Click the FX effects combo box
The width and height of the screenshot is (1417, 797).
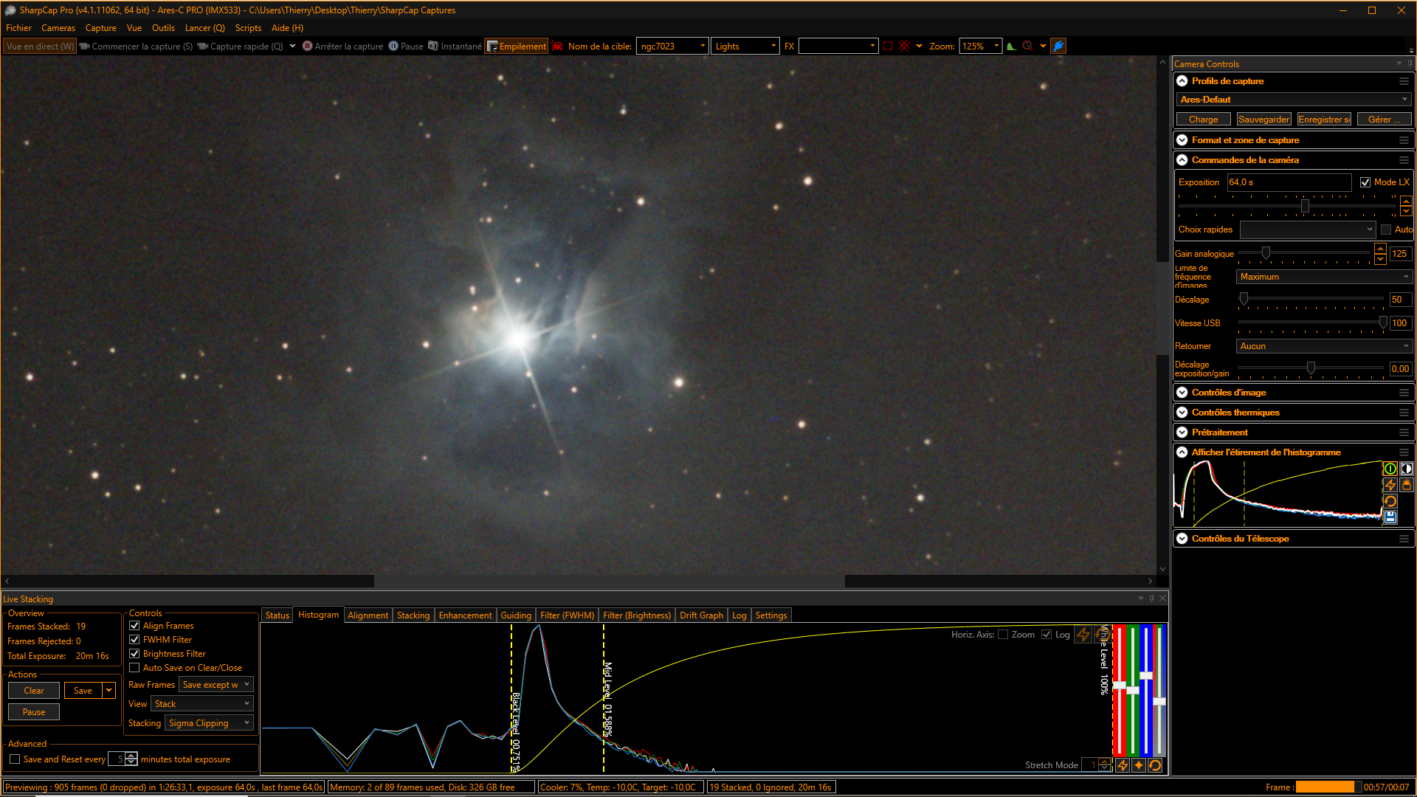(x=838, y=46)
